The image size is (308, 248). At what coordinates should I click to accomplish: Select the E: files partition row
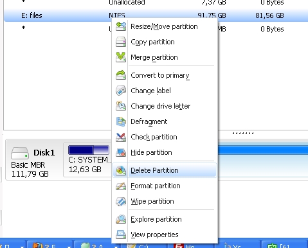click(x=156, y=15)
